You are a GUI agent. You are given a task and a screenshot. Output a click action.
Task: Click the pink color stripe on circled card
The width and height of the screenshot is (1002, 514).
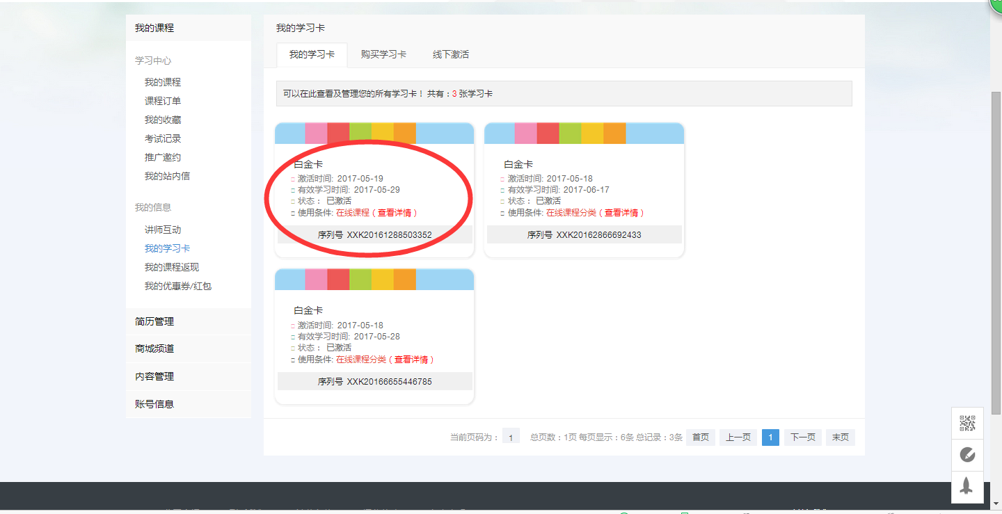click(316, 132)
